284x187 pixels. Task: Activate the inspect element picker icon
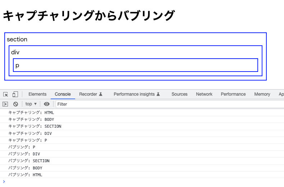click(6, 95)
